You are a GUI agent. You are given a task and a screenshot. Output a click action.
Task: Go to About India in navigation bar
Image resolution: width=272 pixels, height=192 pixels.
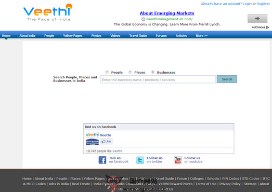28,36
